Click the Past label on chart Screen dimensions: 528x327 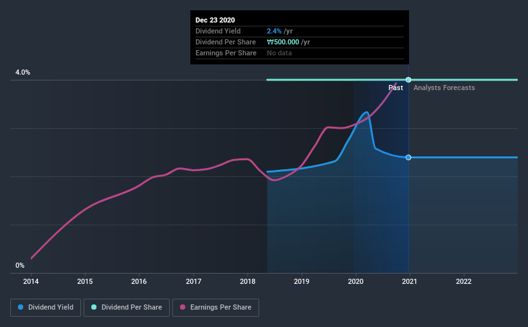396,88
